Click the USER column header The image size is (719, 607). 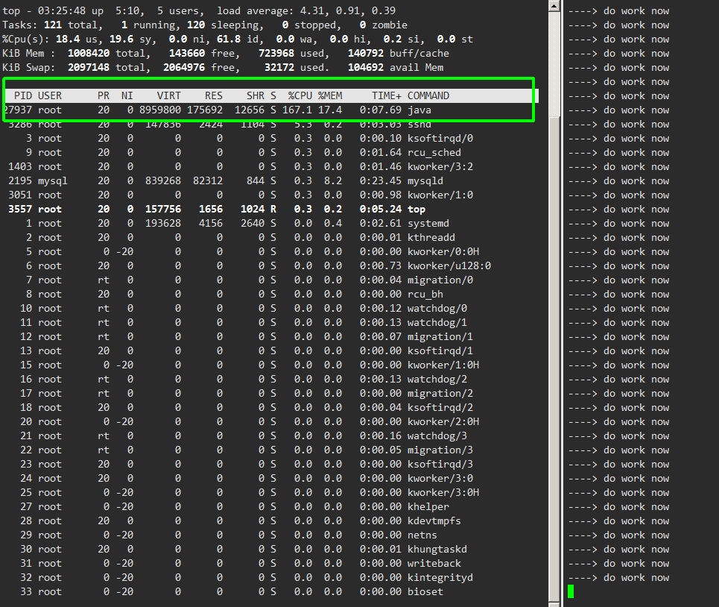pyautogui.click(x=49, y=96)
